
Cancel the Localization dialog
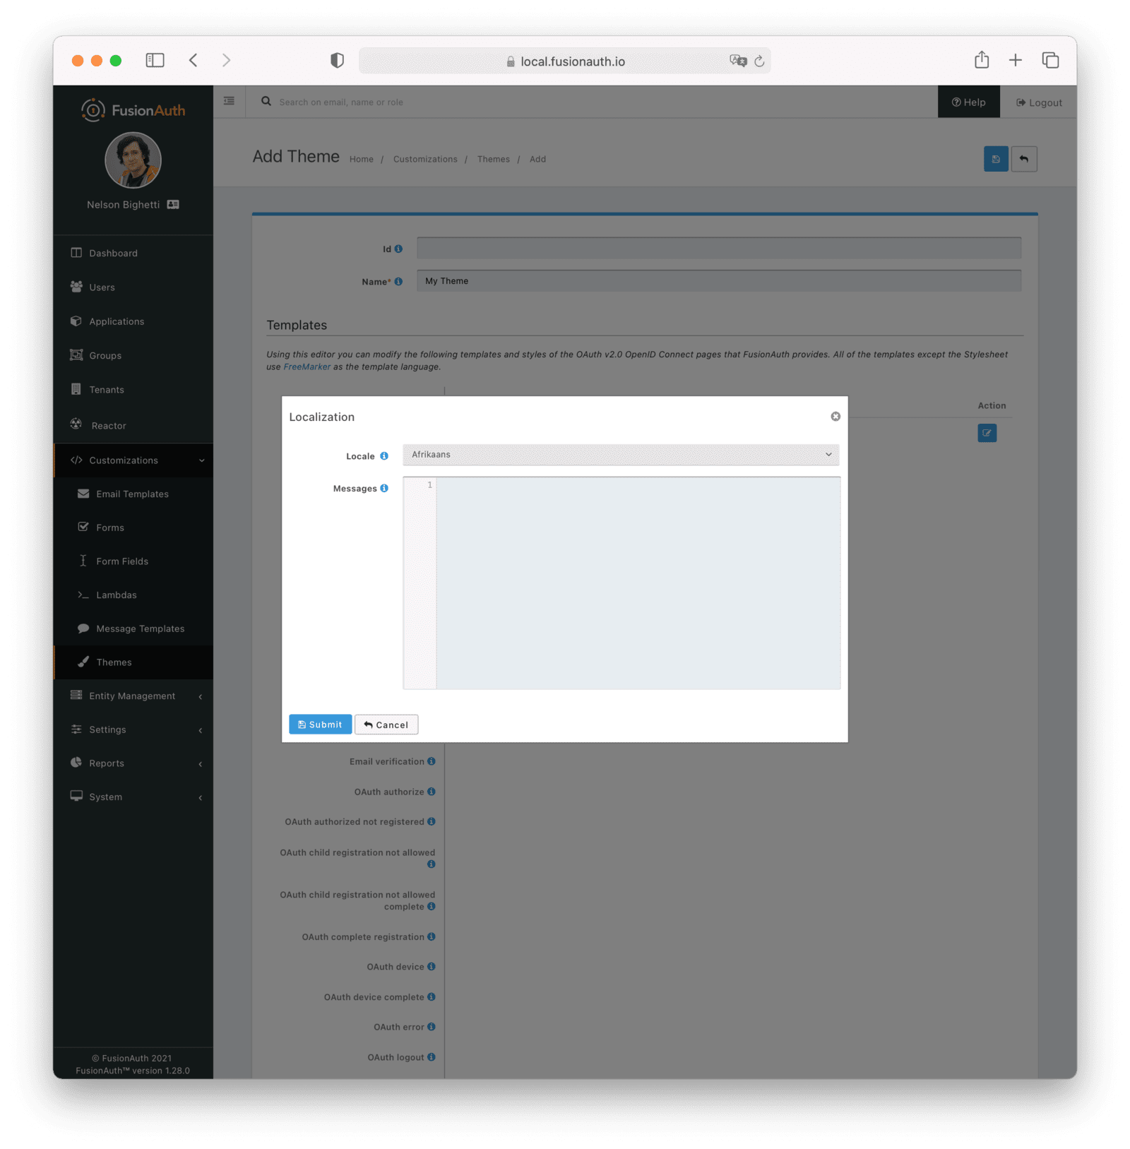tap(386, 725)
